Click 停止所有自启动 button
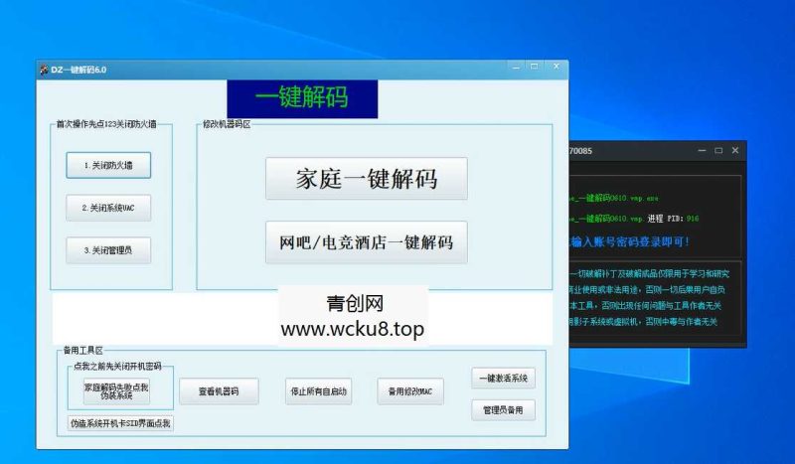Image resolution: width=795 pixels, height=464 pixels. (x=318, y=391)
